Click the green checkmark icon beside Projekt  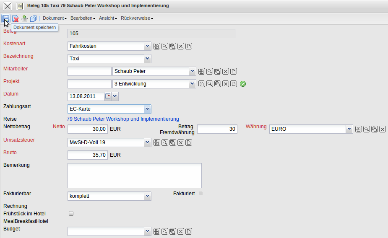tap(243, 84)
